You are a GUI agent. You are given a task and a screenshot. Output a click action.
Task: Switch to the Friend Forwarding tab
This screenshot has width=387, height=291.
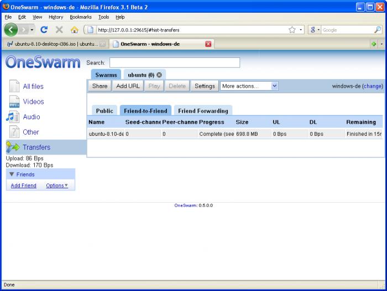point(203,111)
